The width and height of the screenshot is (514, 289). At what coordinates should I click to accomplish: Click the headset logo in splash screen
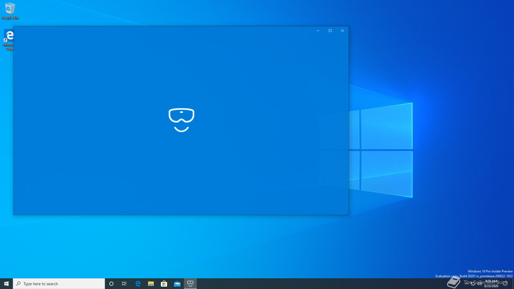pos(182,120)
